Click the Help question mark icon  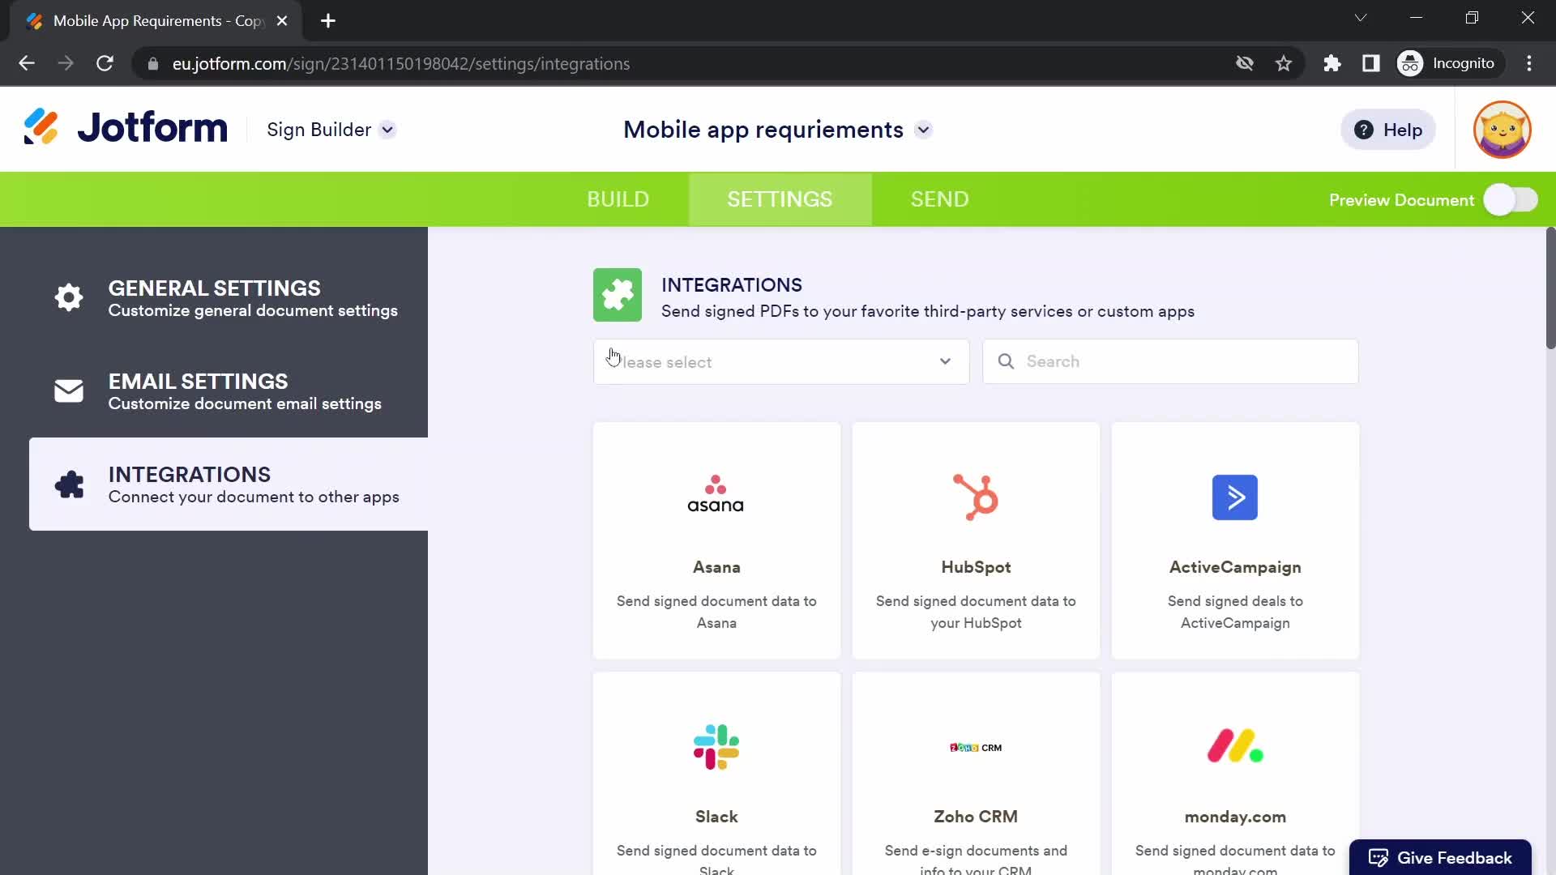[1364, 130]
